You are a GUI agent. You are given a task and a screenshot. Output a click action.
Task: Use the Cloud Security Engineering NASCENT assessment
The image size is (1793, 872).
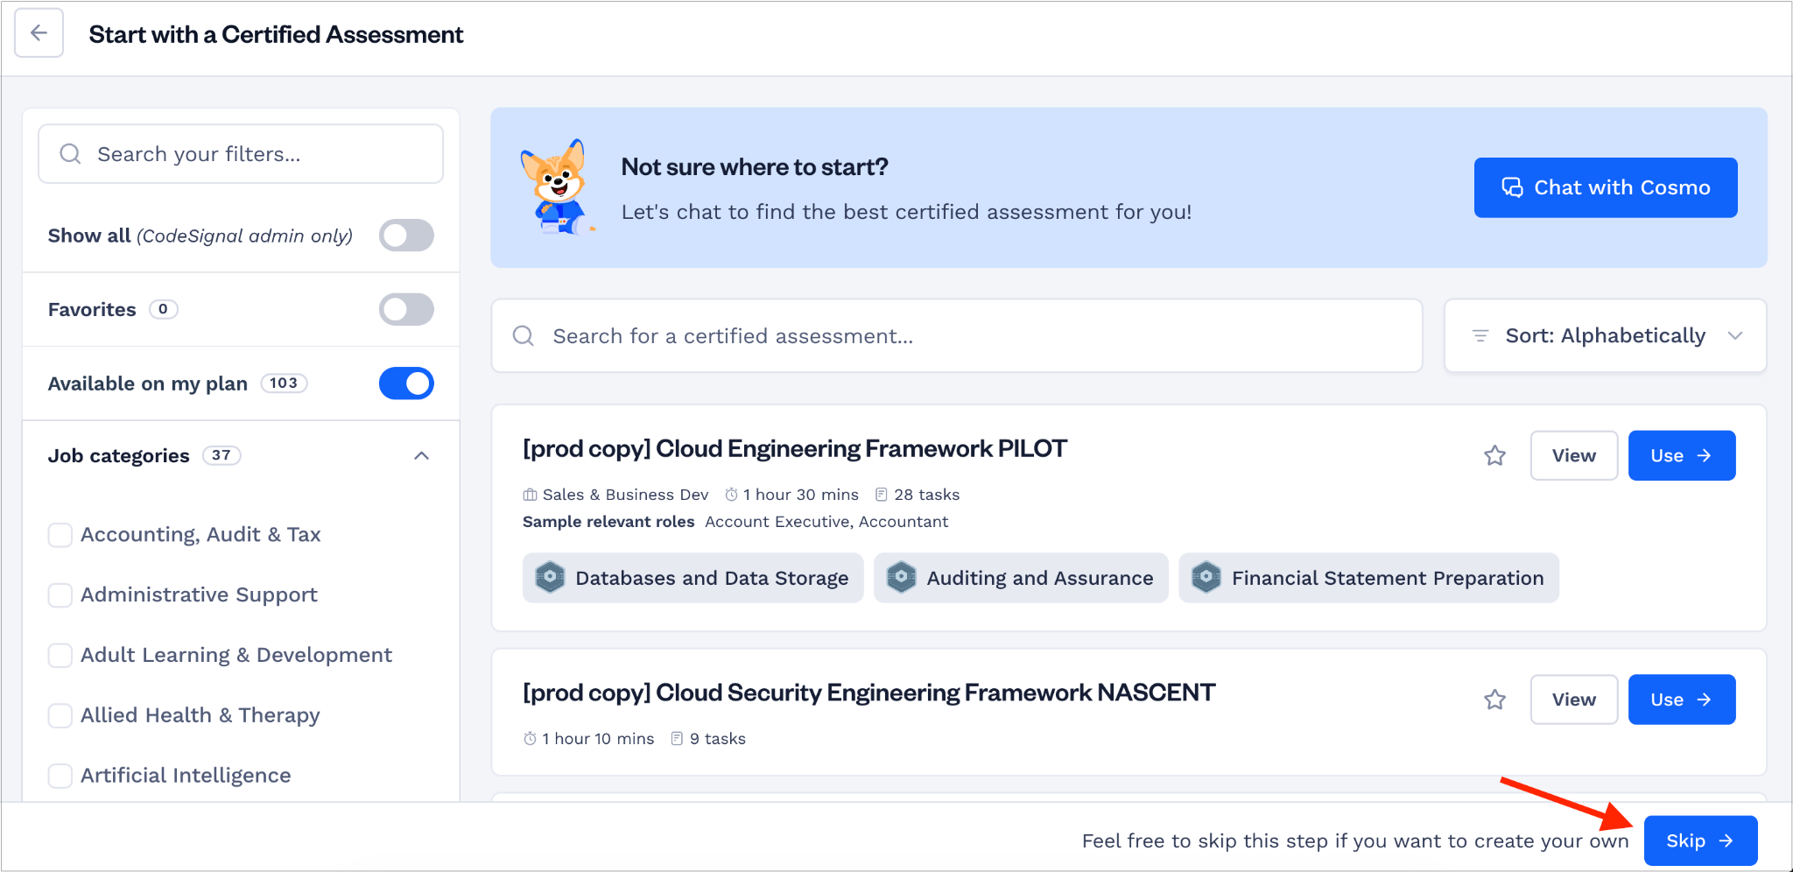pos(1681,700)
